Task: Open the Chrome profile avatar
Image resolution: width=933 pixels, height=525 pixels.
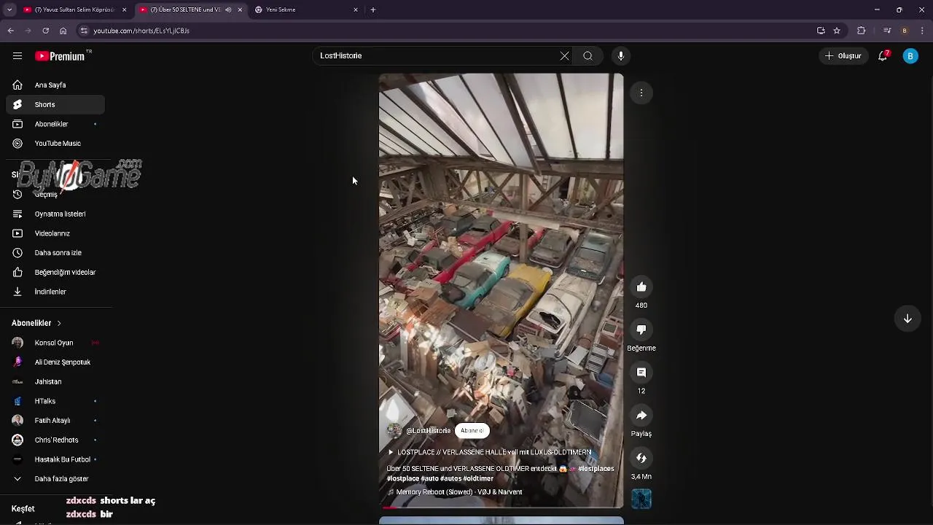Action: tap(905, 31)
